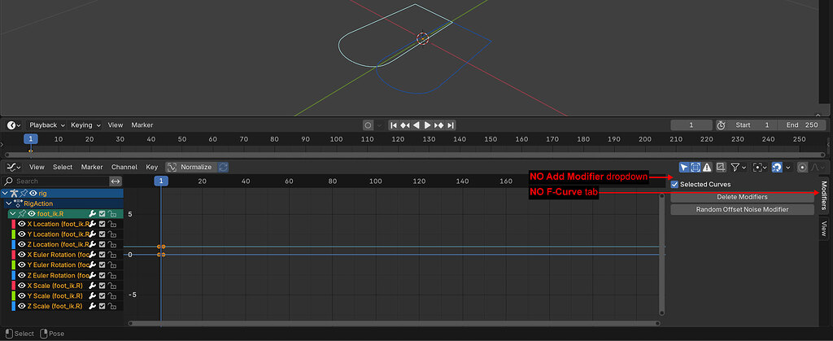833x341 pixels.
Task: Open the Graph Editor Channel menu
Action: point(124,167)
